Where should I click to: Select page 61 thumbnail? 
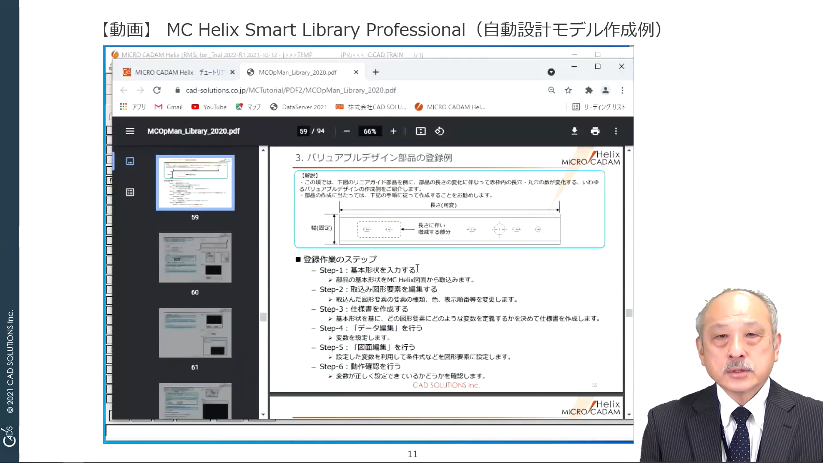coord(195,333)
